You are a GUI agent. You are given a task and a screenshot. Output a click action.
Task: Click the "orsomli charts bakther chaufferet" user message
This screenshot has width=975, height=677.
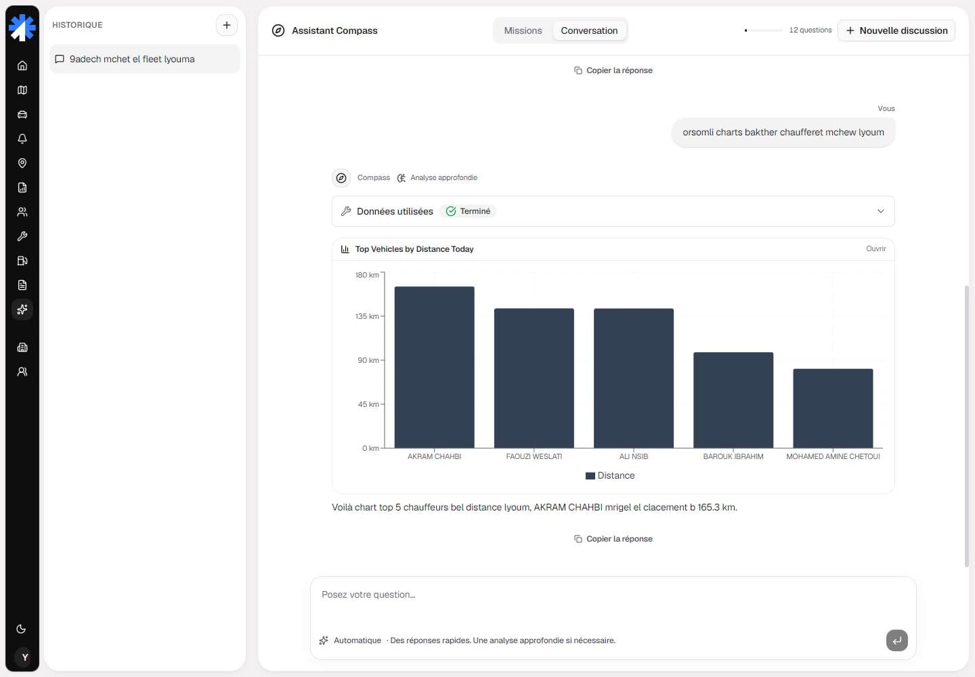[x=783, y=133]
